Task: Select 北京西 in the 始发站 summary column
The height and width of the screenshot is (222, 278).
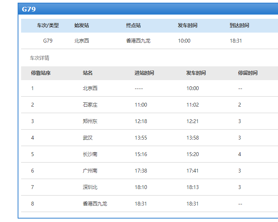Action: point(82,41)
